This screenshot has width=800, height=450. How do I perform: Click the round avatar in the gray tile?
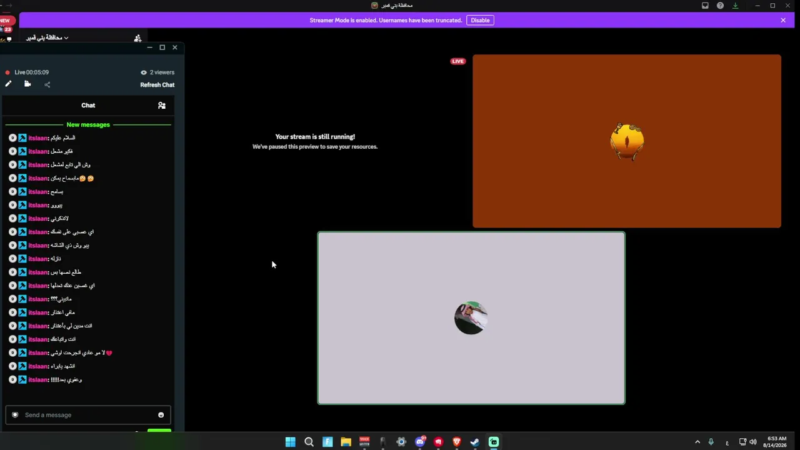(471, 318)
